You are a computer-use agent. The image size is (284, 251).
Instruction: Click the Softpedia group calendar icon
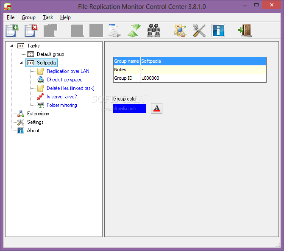(31, 63)
